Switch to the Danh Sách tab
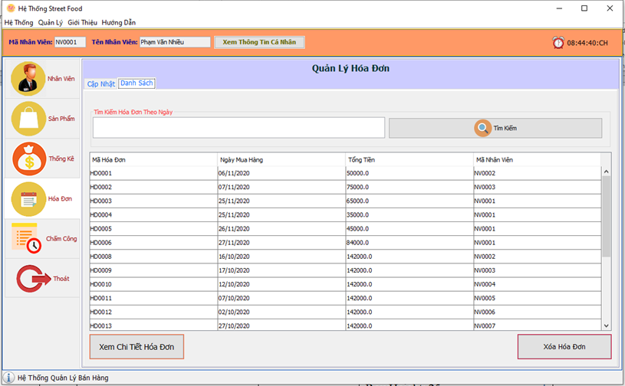This screenshot has height=386, width=625. 137,83
